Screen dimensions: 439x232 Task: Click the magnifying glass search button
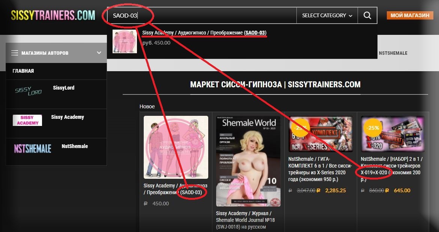pos(367,15)
